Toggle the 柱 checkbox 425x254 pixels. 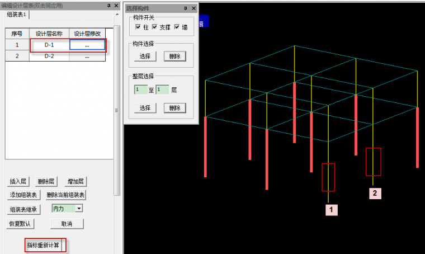[x=138, y=27]
